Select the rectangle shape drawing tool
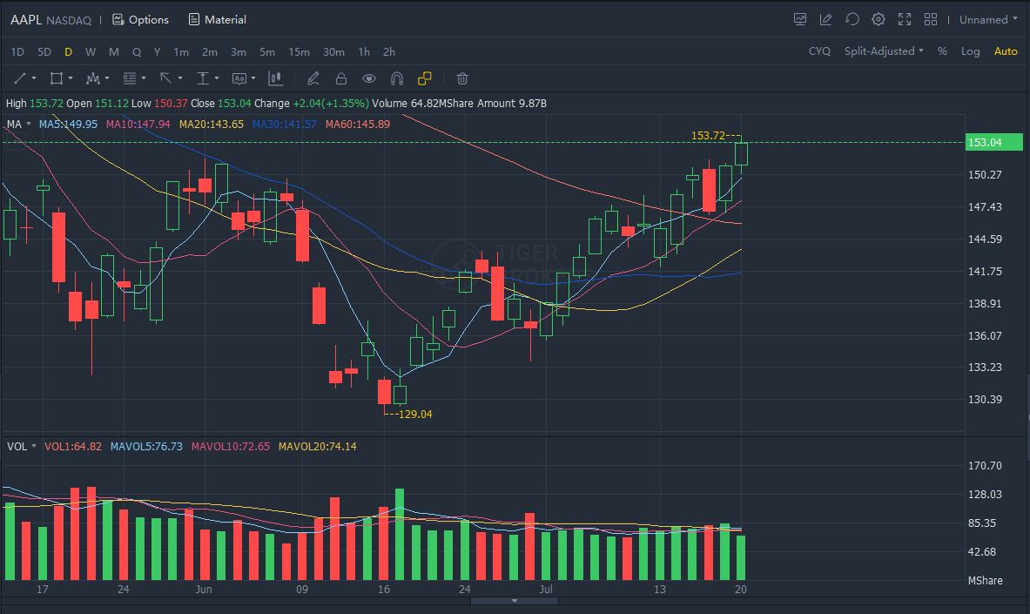Image resolution: width=1030 pixels, height=614 pixels. [x=57, y=79]
